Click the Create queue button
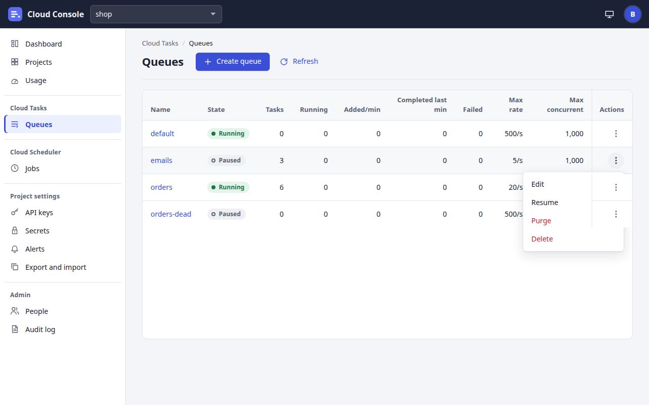 click(x=233, y=62)
